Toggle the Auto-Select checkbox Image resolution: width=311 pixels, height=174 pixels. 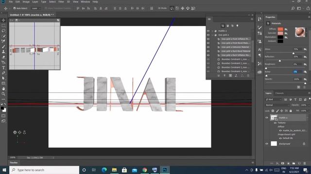point(15,8)
